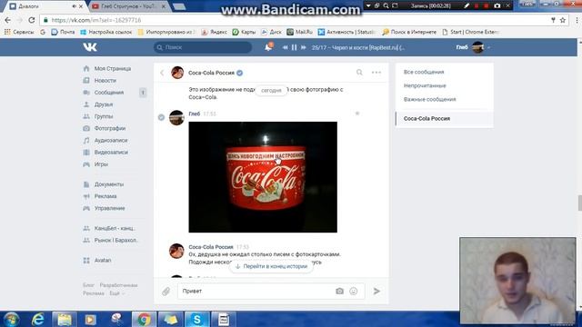The width and height of the screenshot is (582, 327).
Task: Select Глеб's message checkmark
Action: click(161, 117)
